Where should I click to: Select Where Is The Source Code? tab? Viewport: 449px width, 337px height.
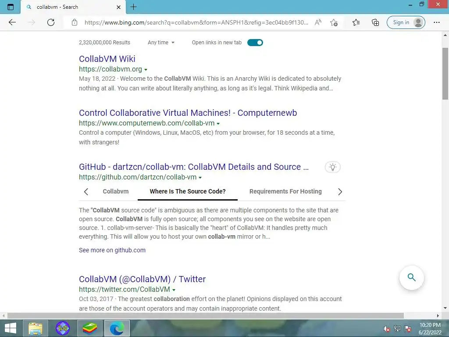click(x=188, y=191)
